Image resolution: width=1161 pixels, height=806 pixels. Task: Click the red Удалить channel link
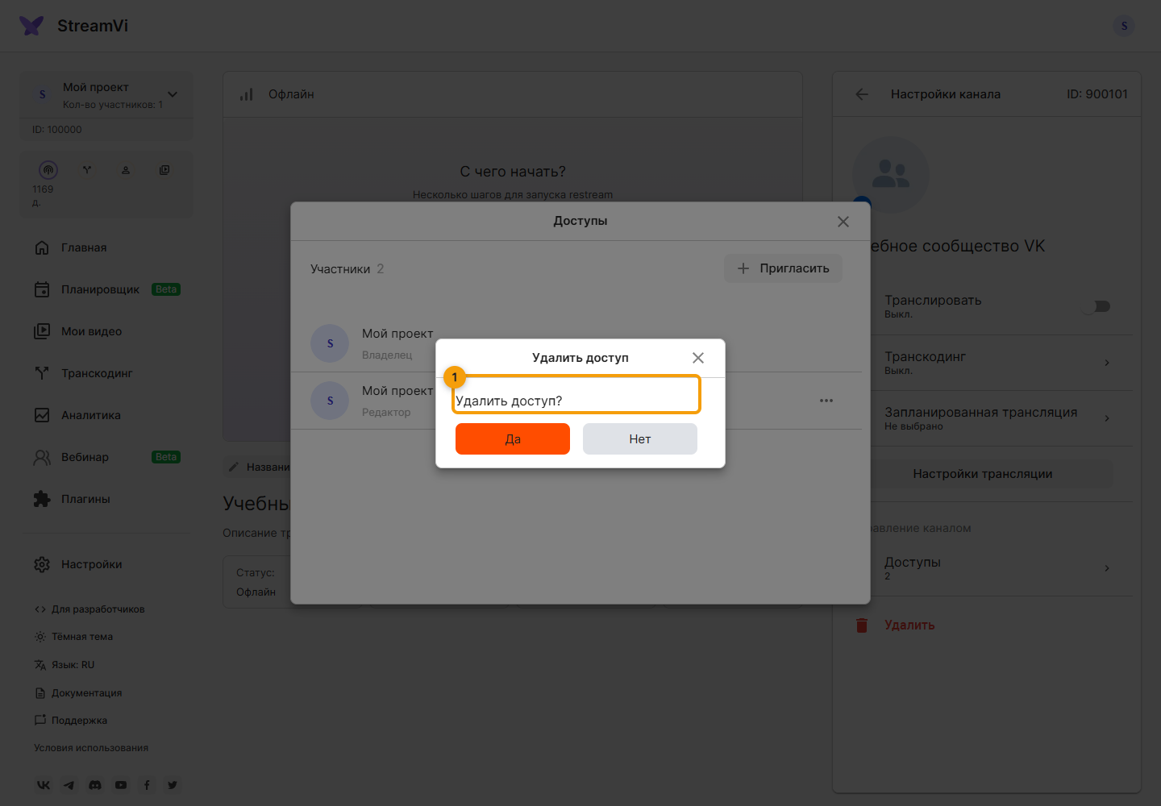click(909, 625)
